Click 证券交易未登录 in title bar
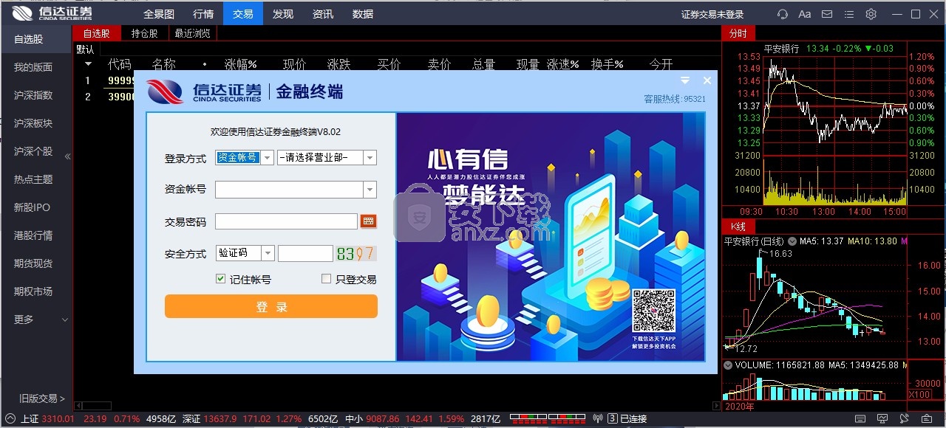Screen dimensions: 946x428 [712, 14]
